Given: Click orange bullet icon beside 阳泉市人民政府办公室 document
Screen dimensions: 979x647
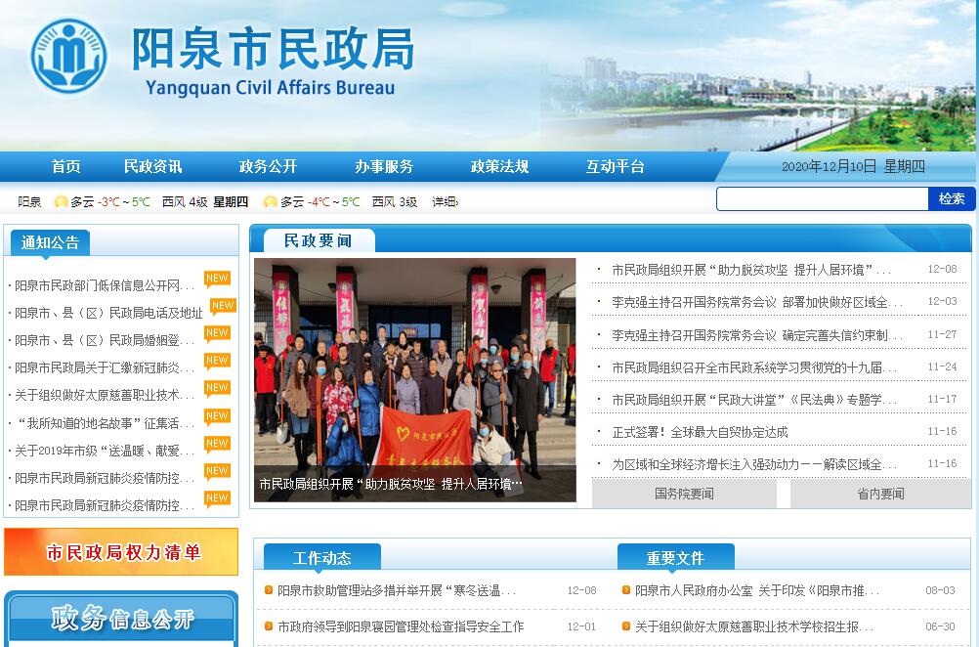Looking at the screenshot, I should tap(626, 590).
